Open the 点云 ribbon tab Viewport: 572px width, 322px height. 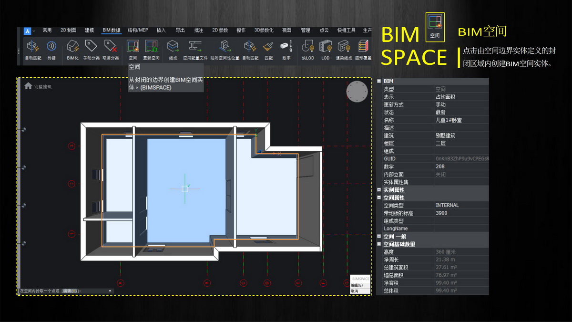pos(324,31)
